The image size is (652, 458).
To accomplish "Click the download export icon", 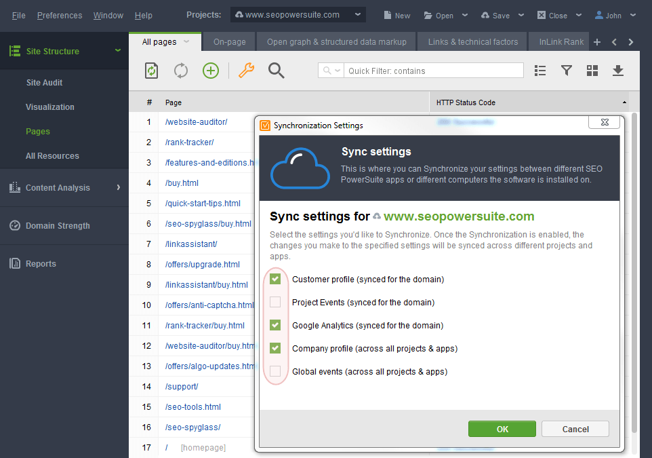I will point(618,71).
